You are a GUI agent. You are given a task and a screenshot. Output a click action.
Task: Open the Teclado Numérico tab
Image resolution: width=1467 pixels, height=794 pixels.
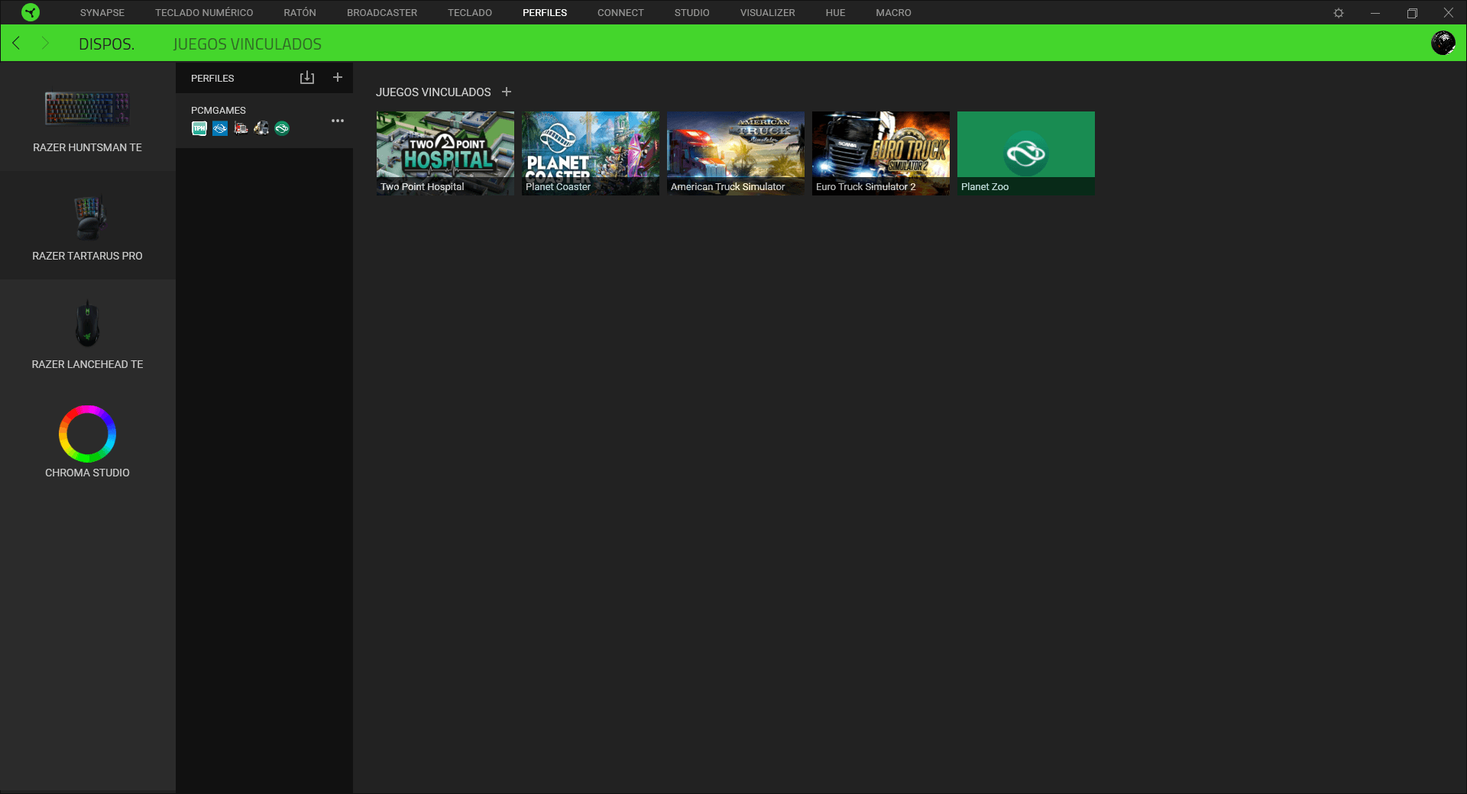click(204, 13)
